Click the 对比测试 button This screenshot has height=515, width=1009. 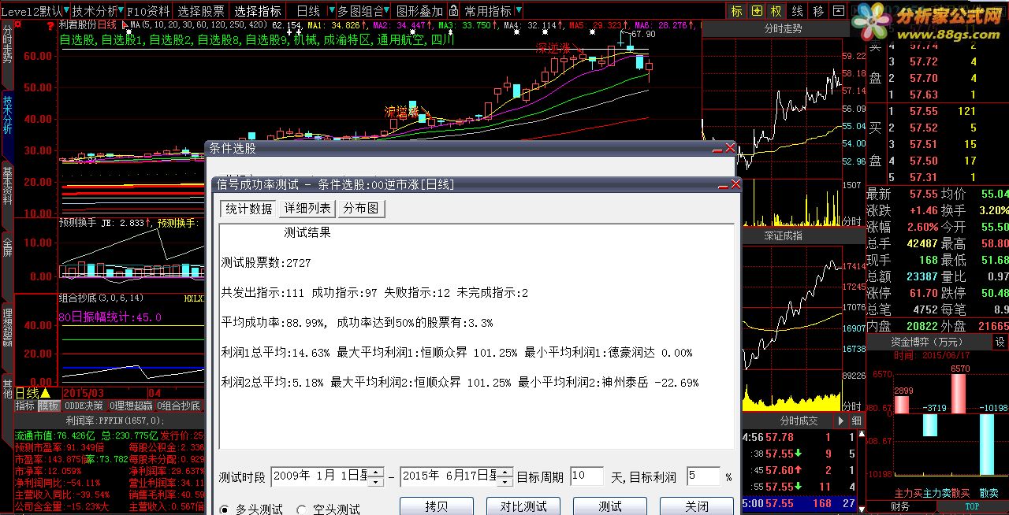tap(523, 506)
